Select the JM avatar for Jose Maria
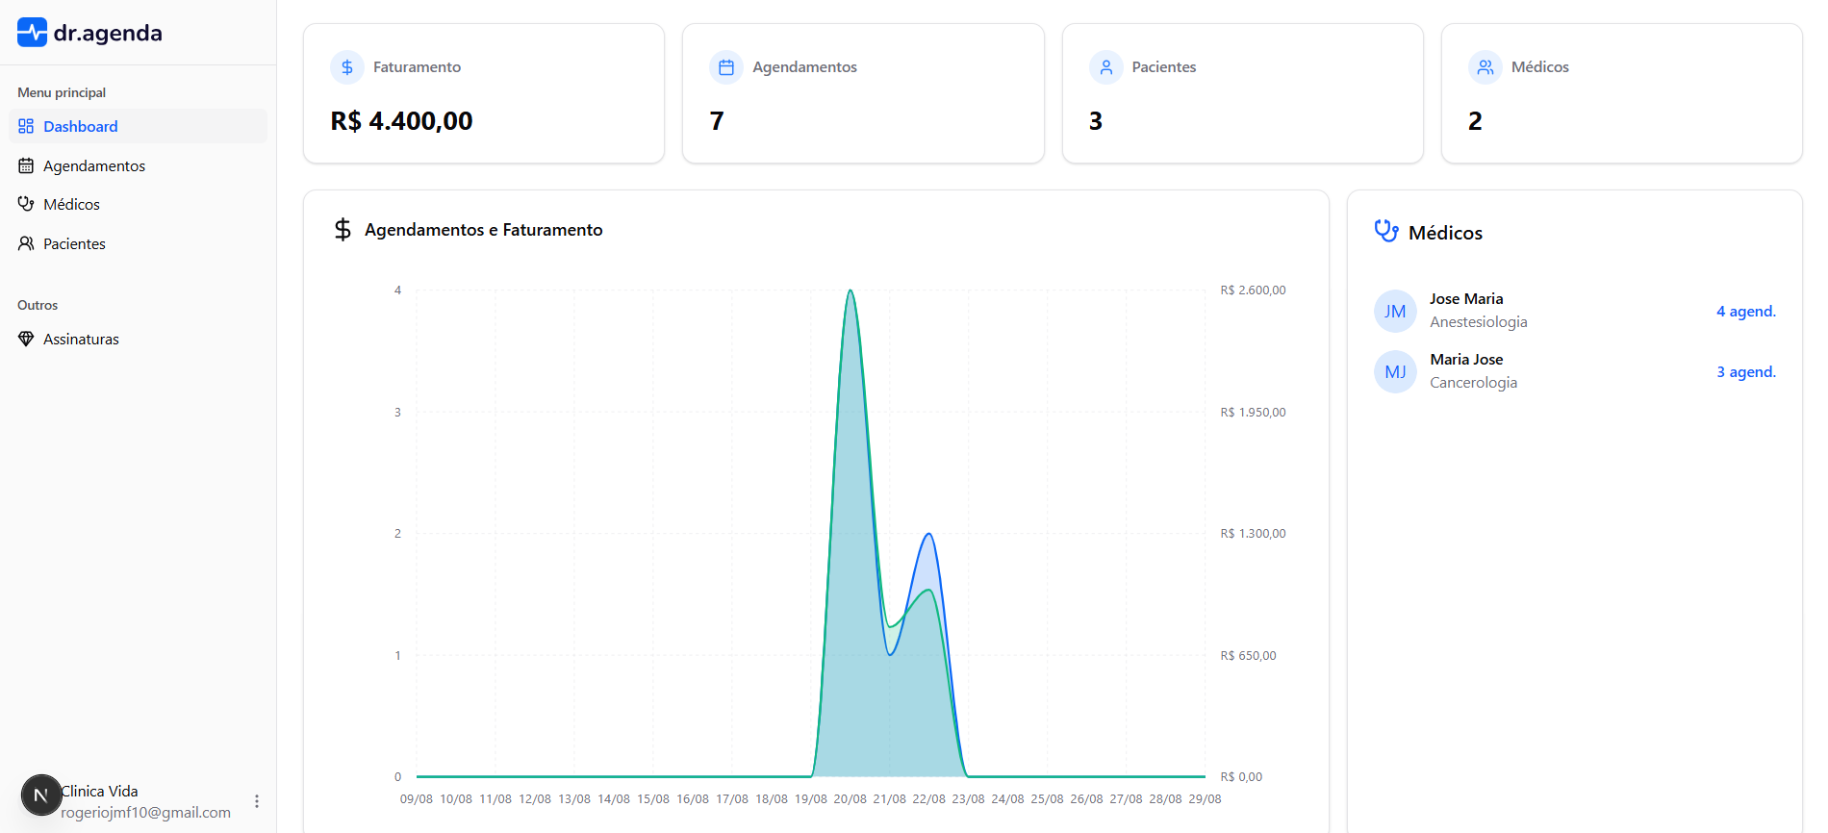This screenshot has height=833, width=1828. coord(1395,312)
